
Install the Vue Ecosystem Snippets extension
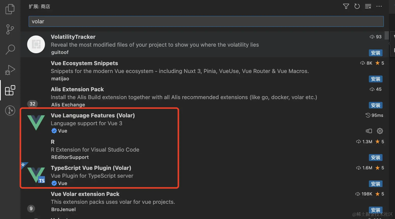375,79
